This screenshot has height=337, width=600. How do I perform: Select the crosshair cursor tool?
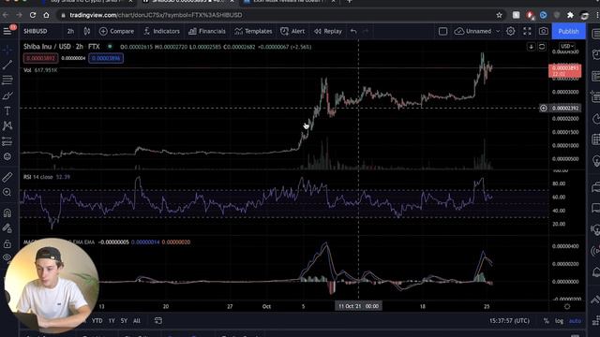[x=7, y=50]
